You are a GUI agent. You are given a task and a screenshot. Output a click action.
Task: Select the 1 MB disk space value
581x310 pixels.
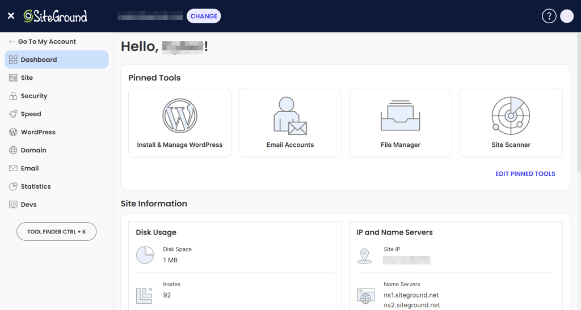[x=170, y=260]
